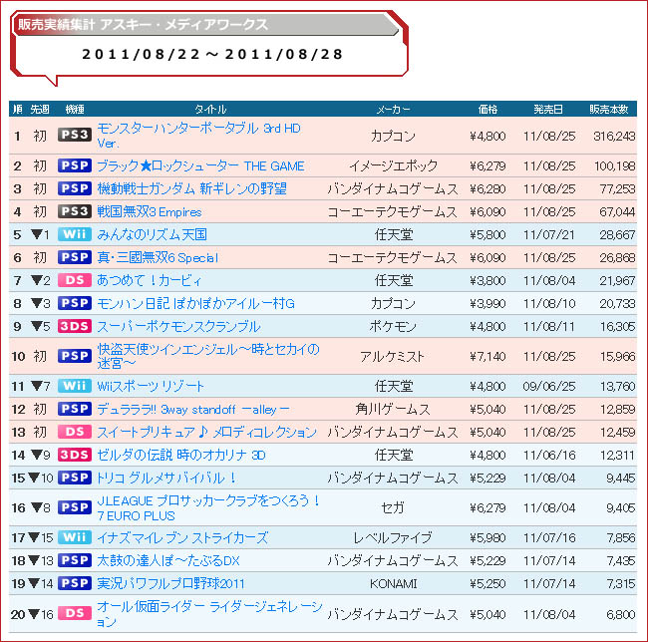Click the タイトル column header
Viewport: 648px width, 642px height.
pyautogui.click(x=210, y=109)
